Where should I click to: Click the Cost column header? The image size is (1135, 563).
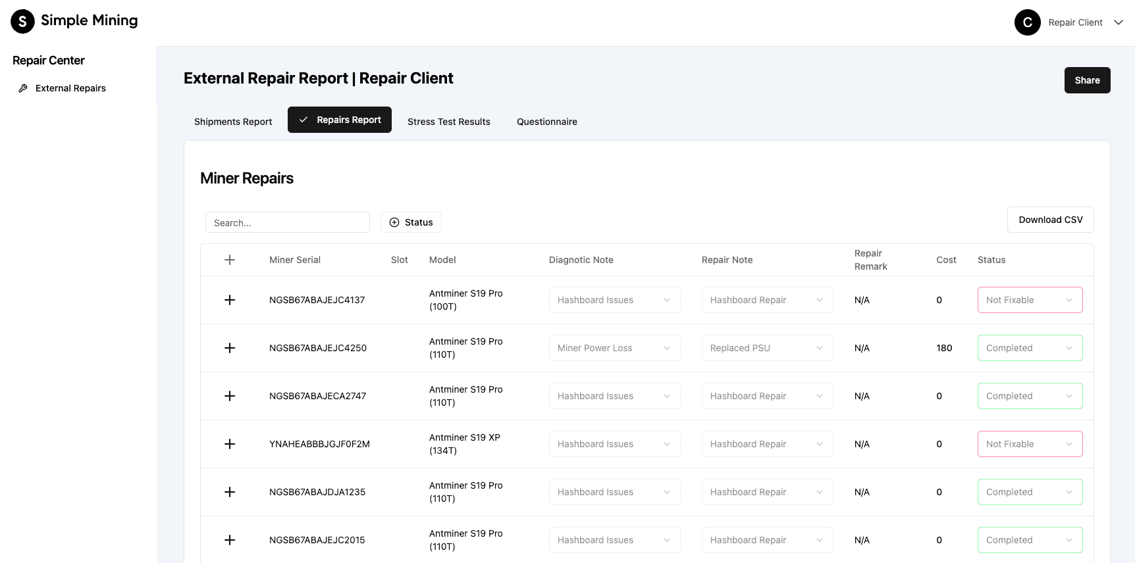click(946, 260)
